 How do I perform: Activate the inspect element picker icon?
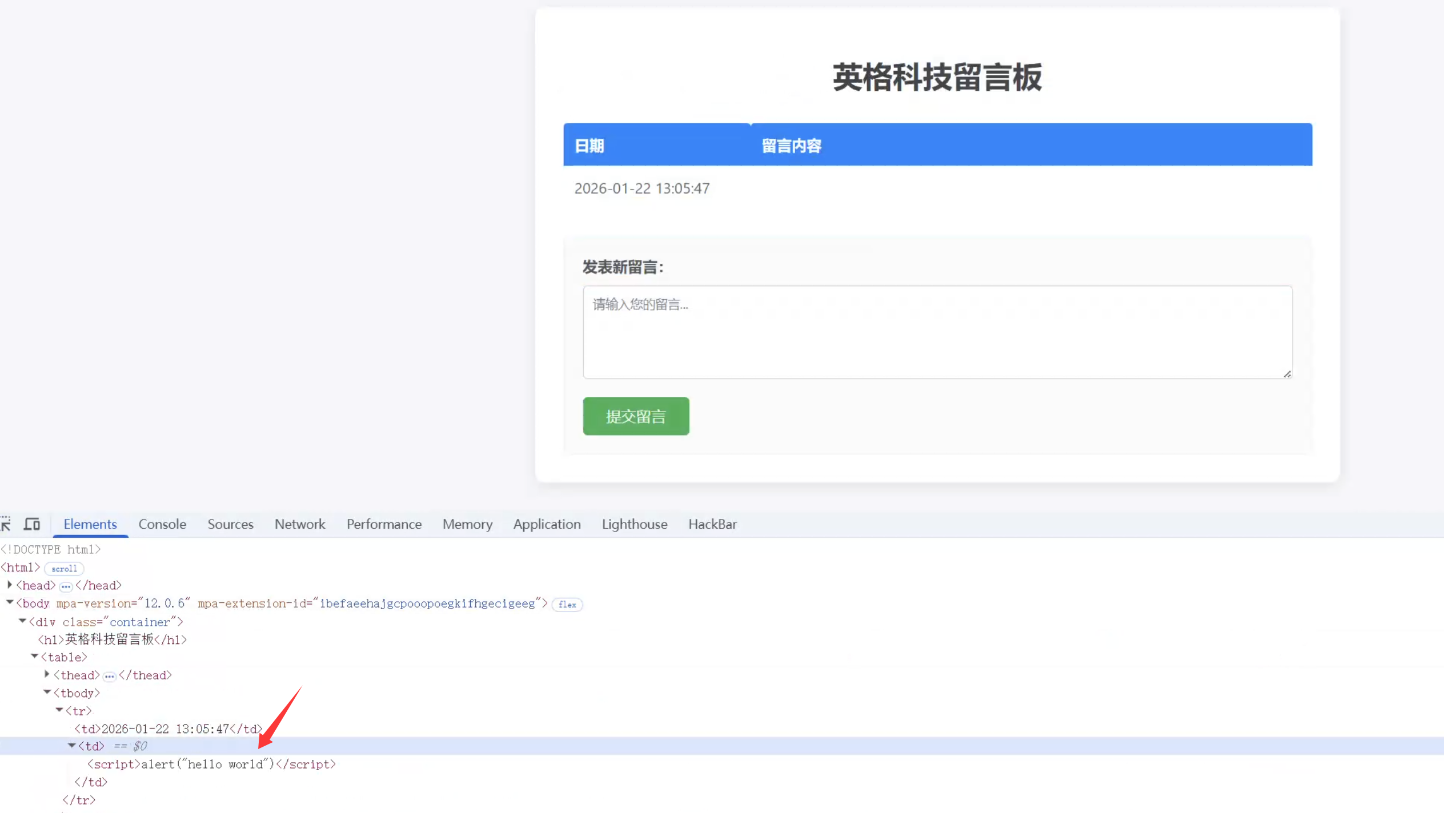tap(5, 524)
